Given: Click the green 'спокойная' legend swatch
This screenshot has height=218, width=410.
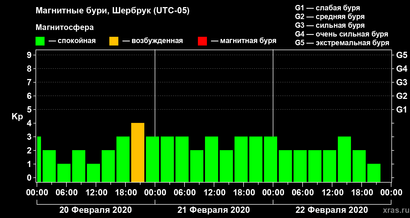Looking at the screenshot, I should pyautogui.click(x=40, y=41).
